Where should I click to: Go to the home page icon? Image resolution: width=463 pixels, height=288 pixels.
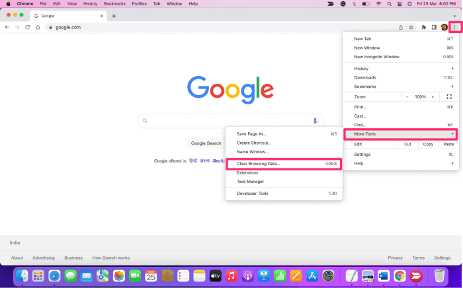38,27
